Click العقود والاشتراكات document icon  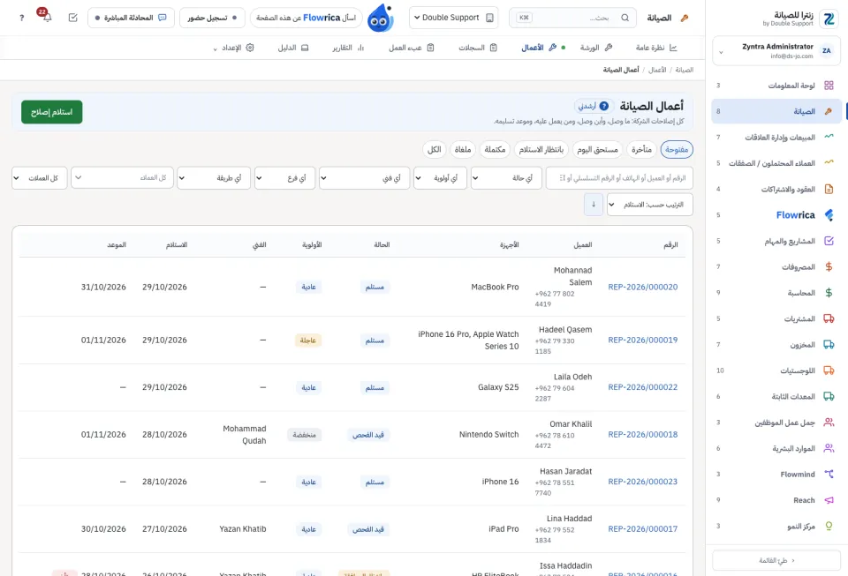click(x=829, y=189)
